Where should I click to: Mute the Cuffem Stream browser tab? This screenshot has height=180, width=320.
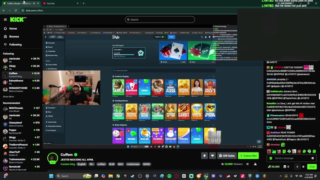[34, 3]
